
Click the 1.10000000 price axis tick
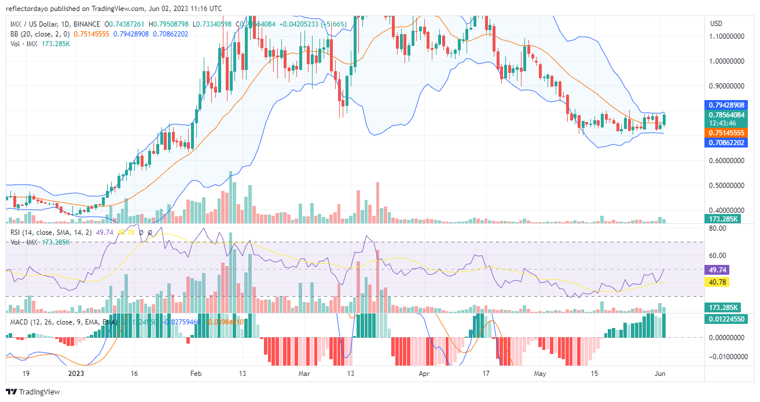[728, 36]
